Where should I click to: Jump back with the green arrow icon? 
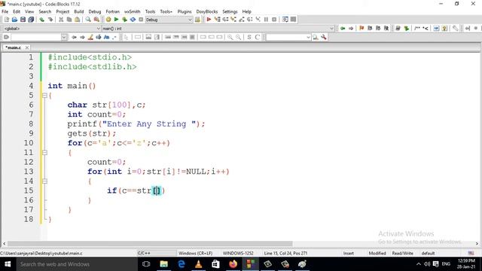(x=343, y=29)
